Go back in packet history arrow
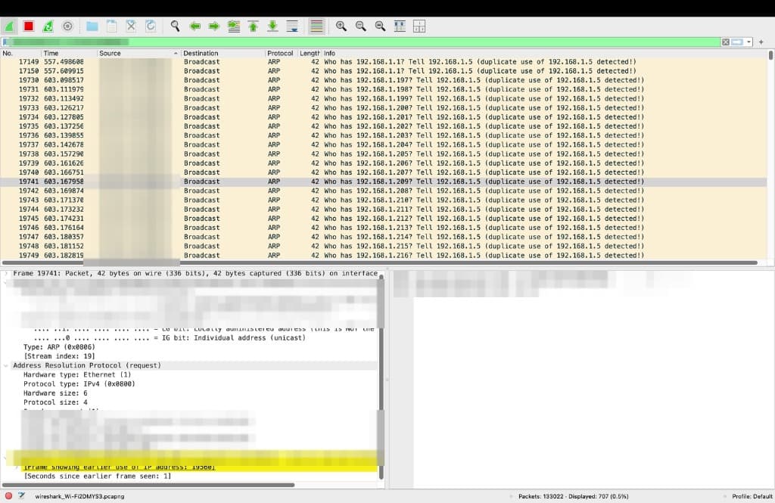 tap(195, 26)
